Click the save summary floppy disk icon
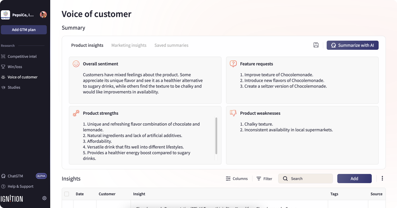The height and width of the screenshot is (208, 397). (x=316, y=45)
